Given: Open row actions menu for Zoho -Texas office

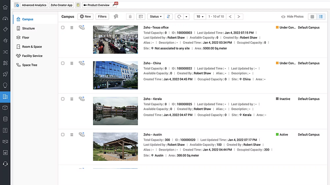Looking at the screenshot, I should pos(72,27).
